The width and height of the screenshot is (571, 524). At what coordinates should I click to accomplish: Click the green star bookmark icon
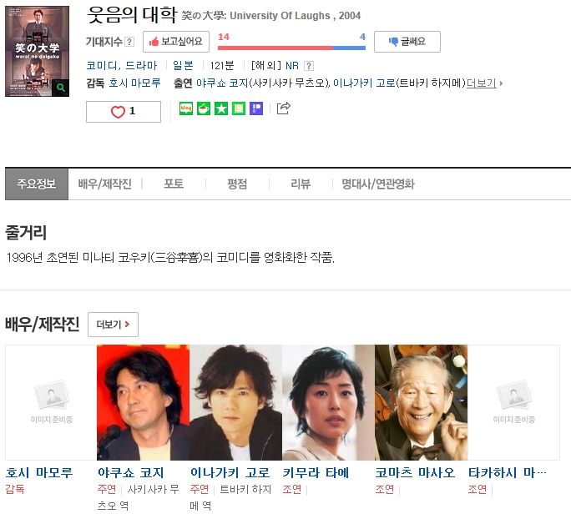coord(221,108)
